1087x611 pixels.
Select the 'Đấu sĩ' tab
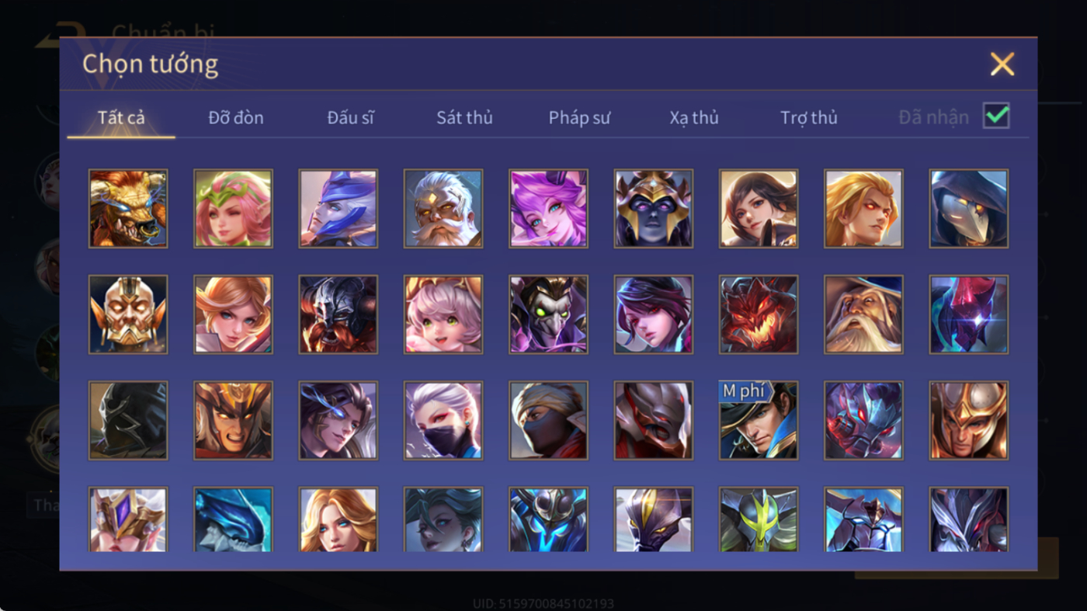tap(350, 118)
